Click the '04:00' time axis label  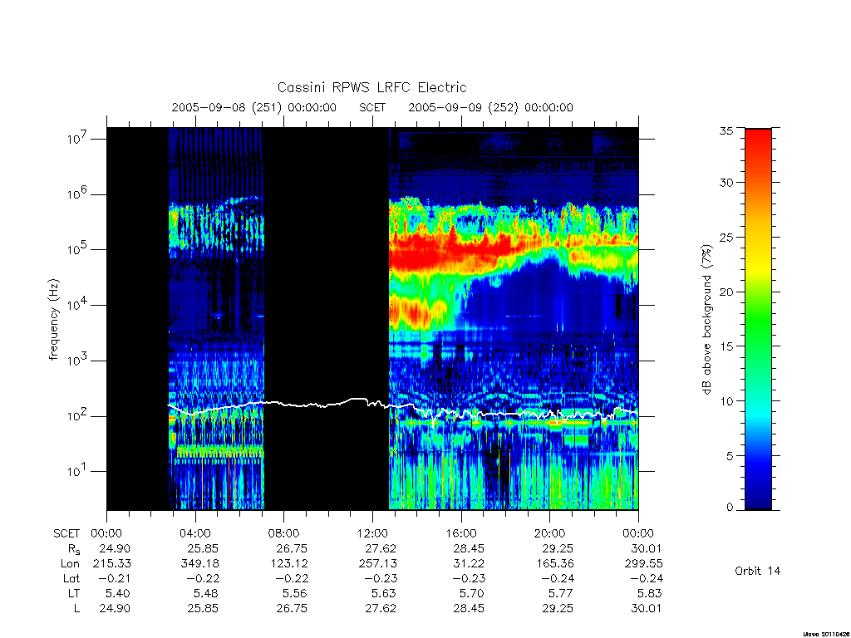(x=194, y=533)
